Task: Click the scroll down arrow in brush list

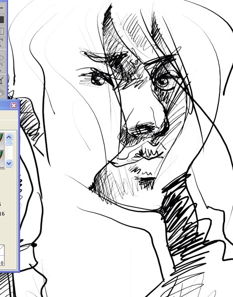Action: pos(9,163)
